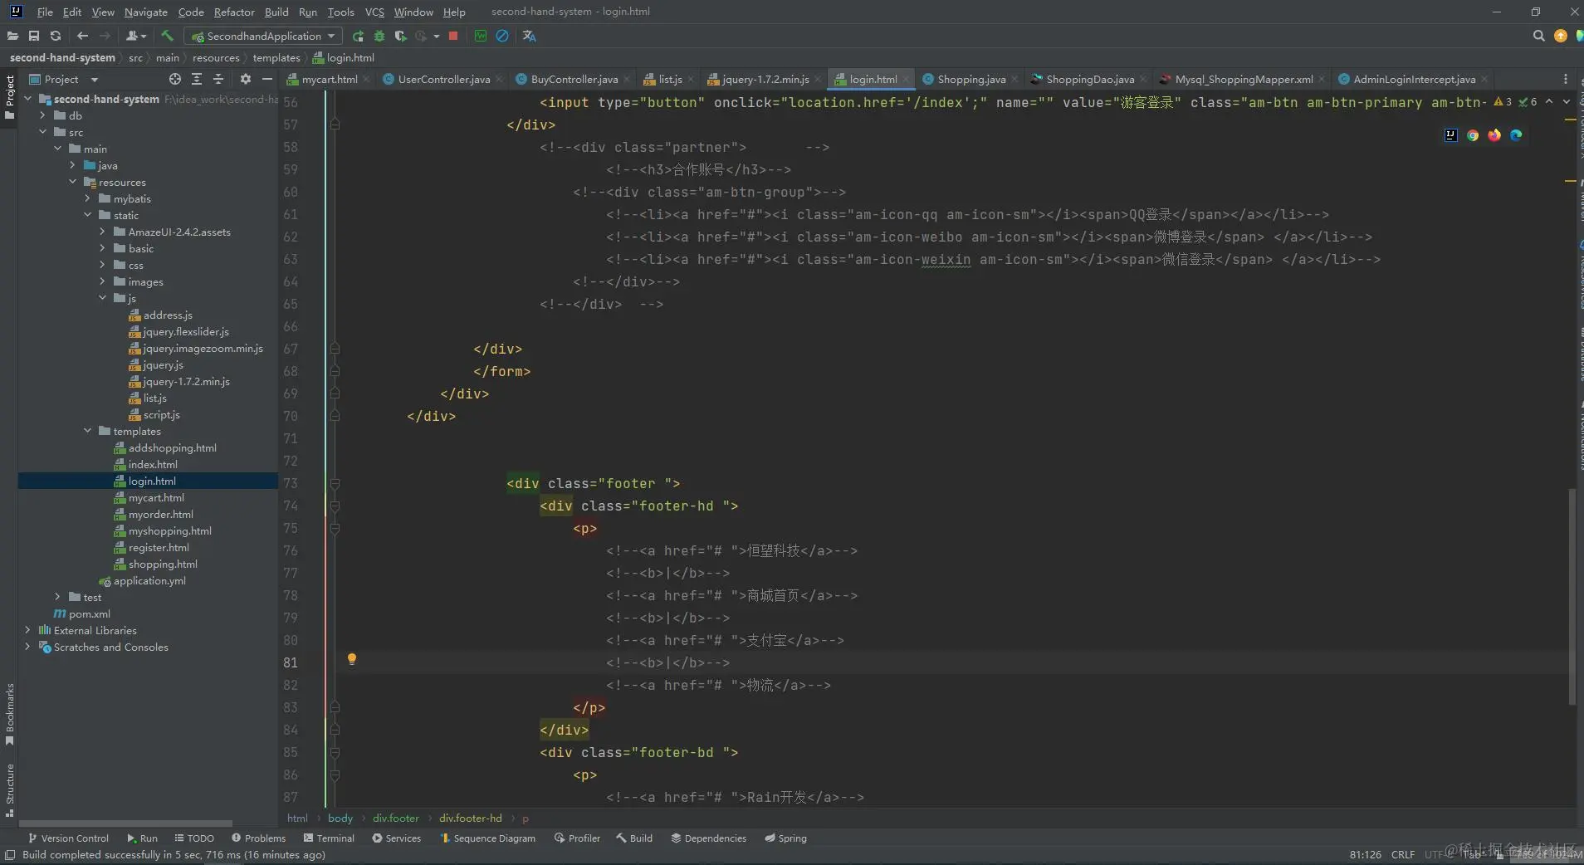The width and height of the screenshot is (1584, 865).
Task: Switch to UserController.java tab
Action: (x=443, y=79)
